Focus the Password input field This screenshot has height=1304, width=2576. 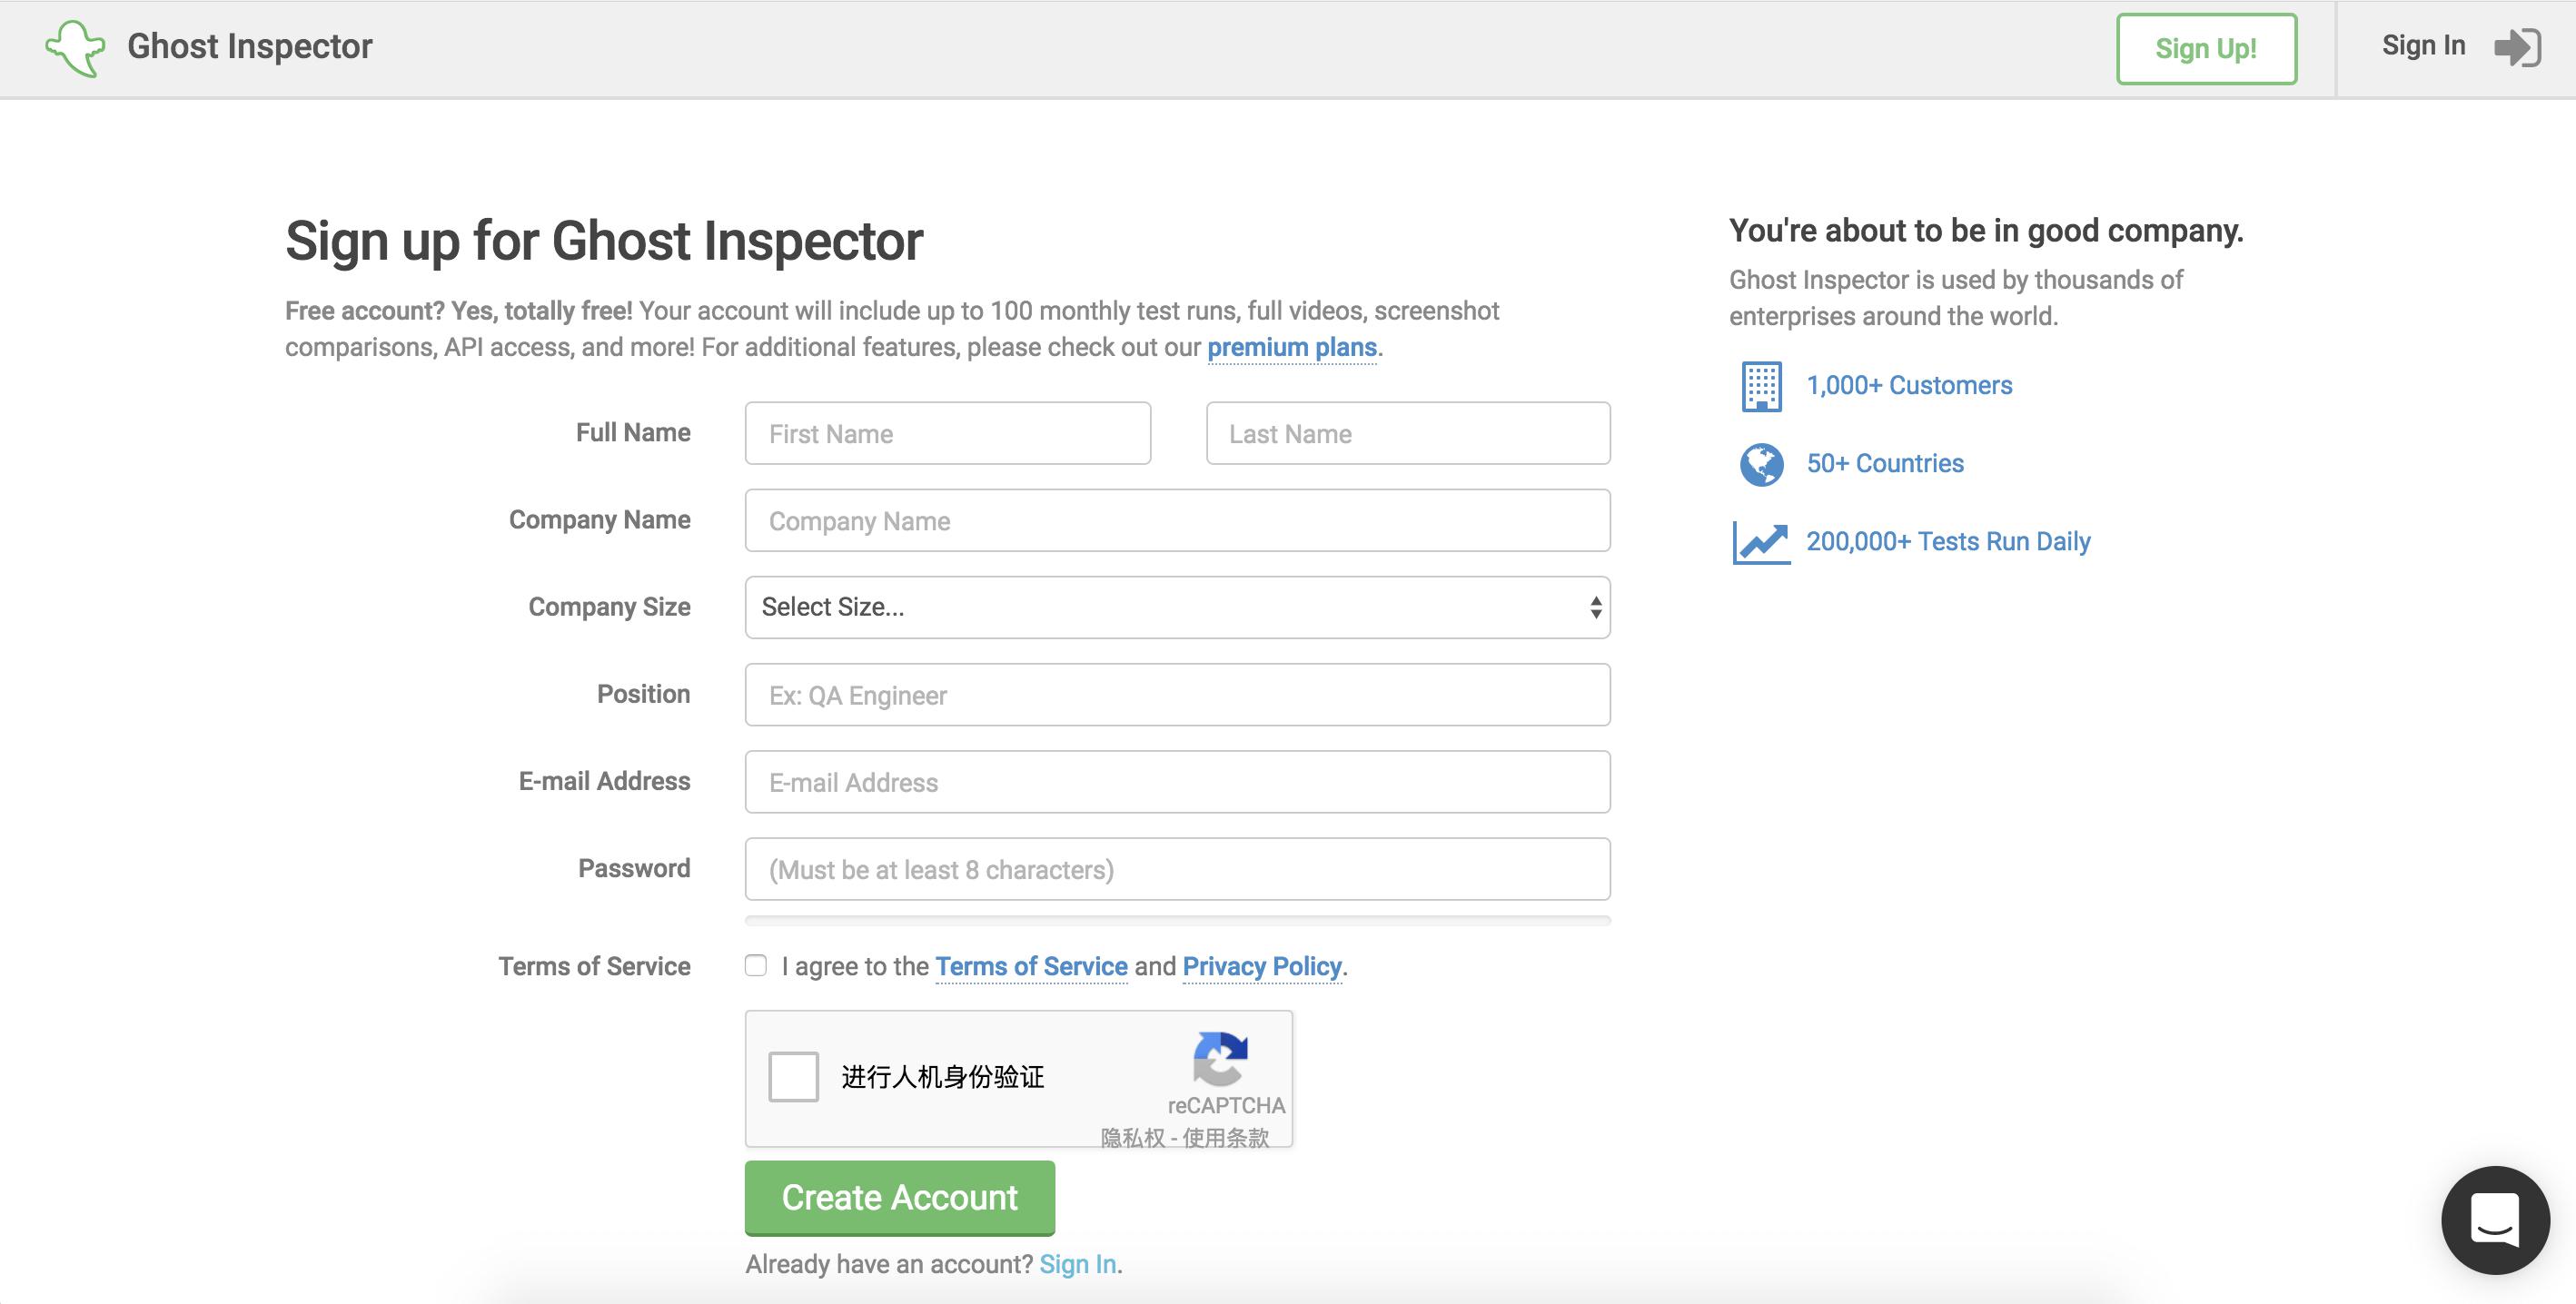1177,868
